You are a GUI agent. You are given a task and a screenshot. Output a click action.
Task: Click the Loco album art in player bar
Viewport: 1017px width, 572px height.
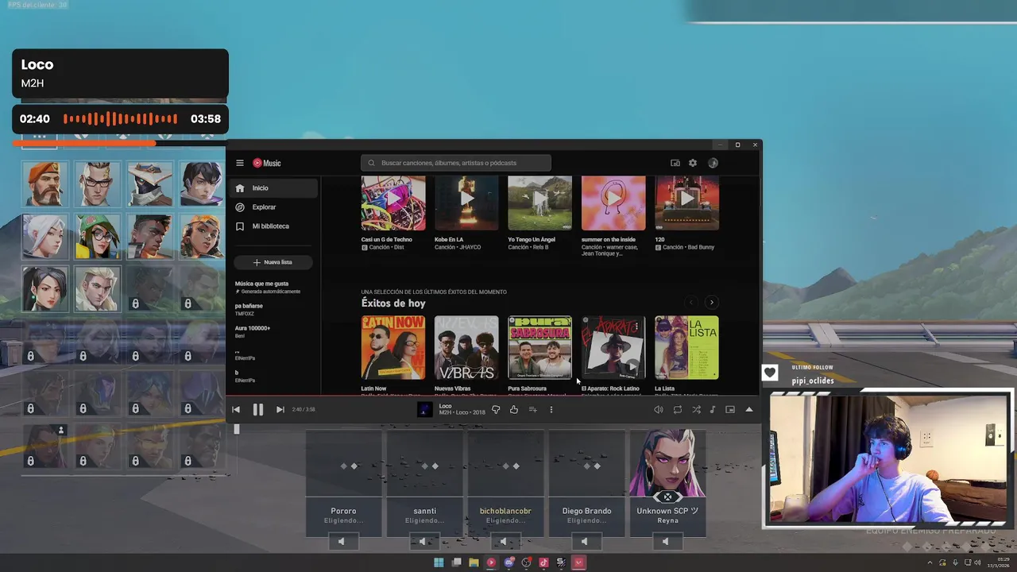click(424, 410)
